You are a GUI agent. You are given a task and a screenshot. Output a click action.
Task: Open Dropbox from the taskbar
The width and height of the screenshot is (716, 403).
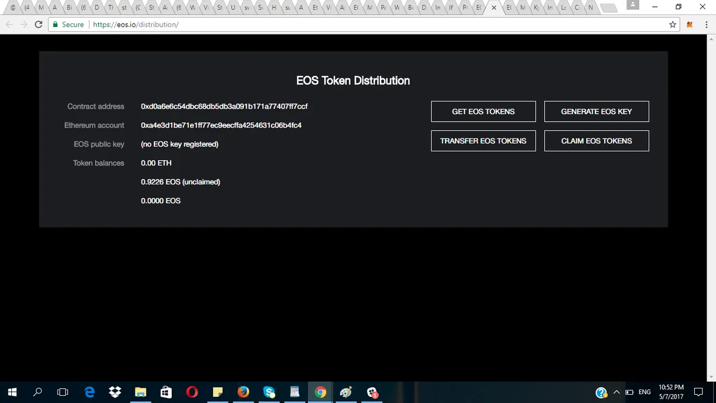coord(115,392)
